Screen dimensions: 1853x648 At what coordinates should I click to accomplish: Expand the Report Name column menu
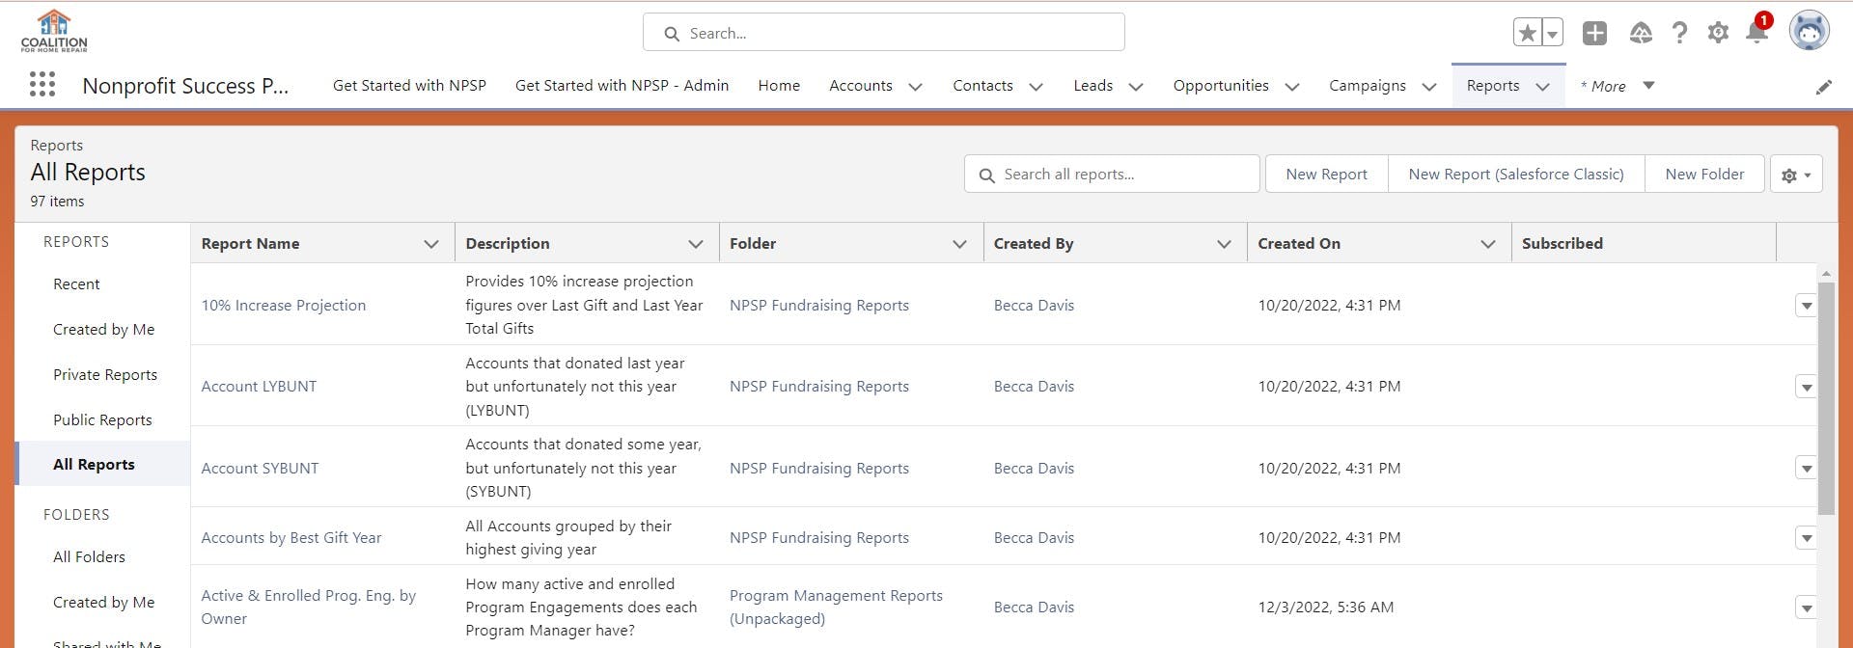[x=431, y=244]
